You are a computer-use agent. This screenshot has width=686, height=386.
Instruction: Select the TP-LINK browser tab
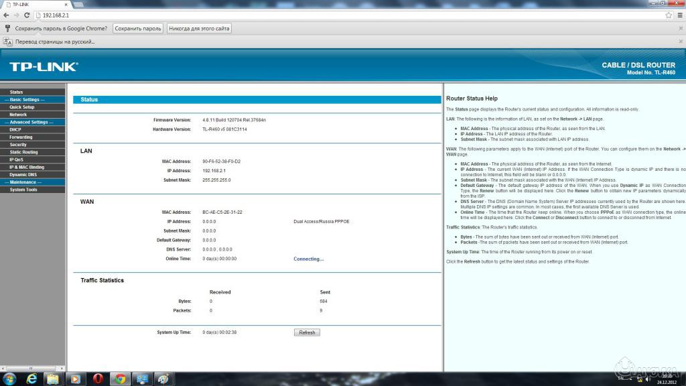(37, 5)
